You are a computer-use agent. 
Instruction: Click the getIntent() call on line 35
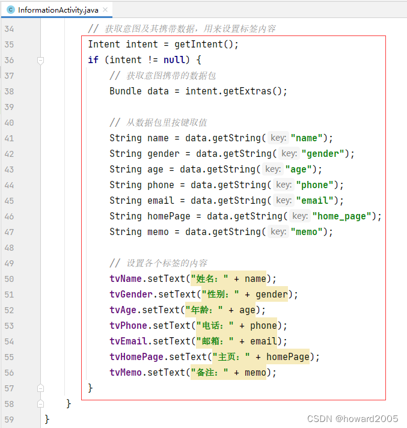(x=204, y=44)
